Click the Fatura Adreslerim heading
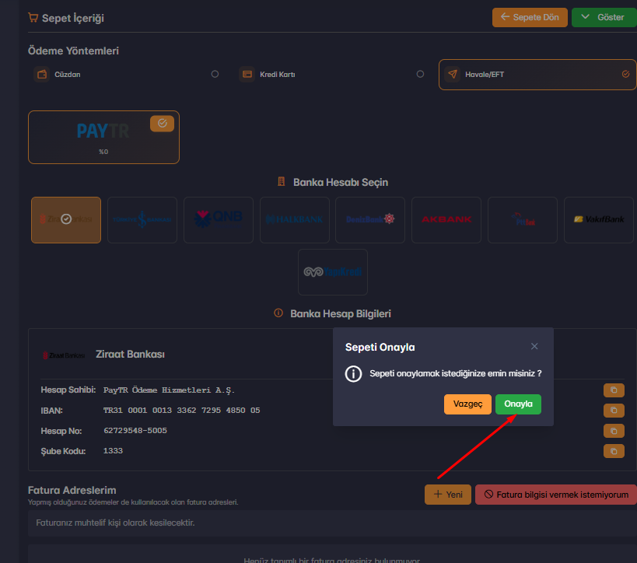Image resolution: width=637 pixels, height=563 pixels. pyautogui.click(x=72, y=490)
